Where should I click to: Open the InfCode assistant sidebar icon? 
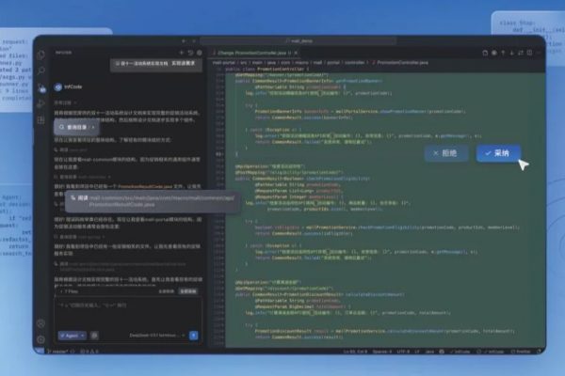click(41, 89)
